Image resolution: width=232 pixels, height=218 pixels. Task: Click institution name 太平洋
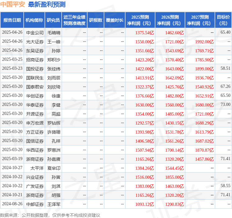[x=37, y=168]
